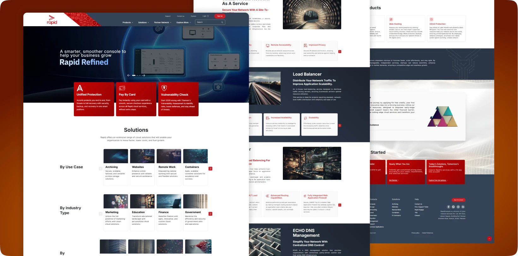Open File a Support Ticket in the footer

coord(421,207)
